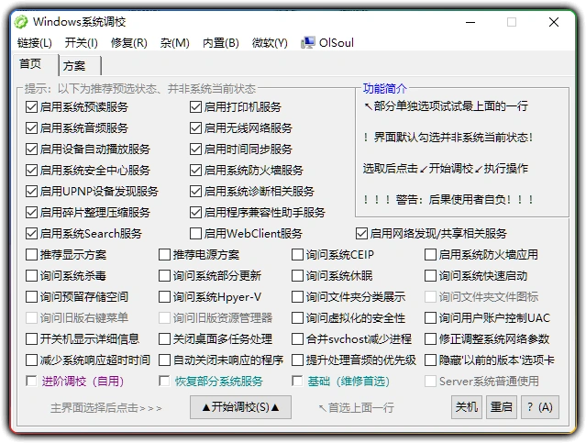Check 推荐电源方案
The height and width of the screenshot is (443, 586).
tap(164, 255)
